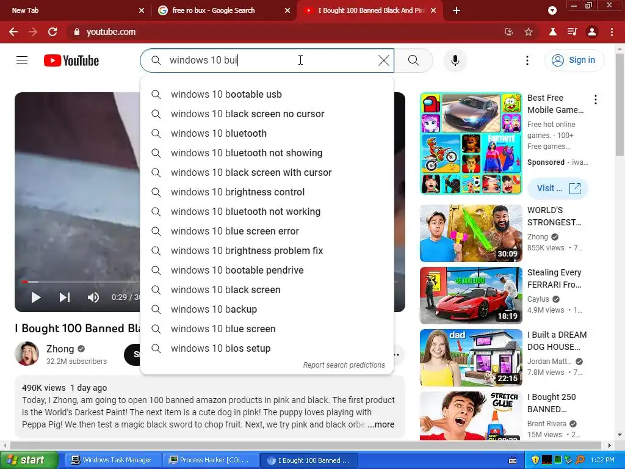Choose suggestion windows 10 black screen no cursor
625x469 pixels.
click(x=267, y=114)
